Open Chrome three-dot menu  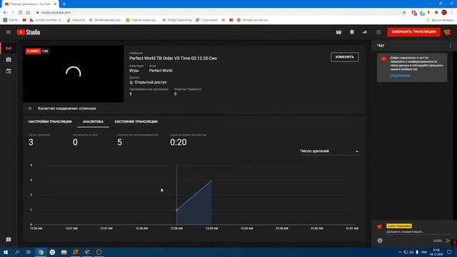click(x=452, y=13)
